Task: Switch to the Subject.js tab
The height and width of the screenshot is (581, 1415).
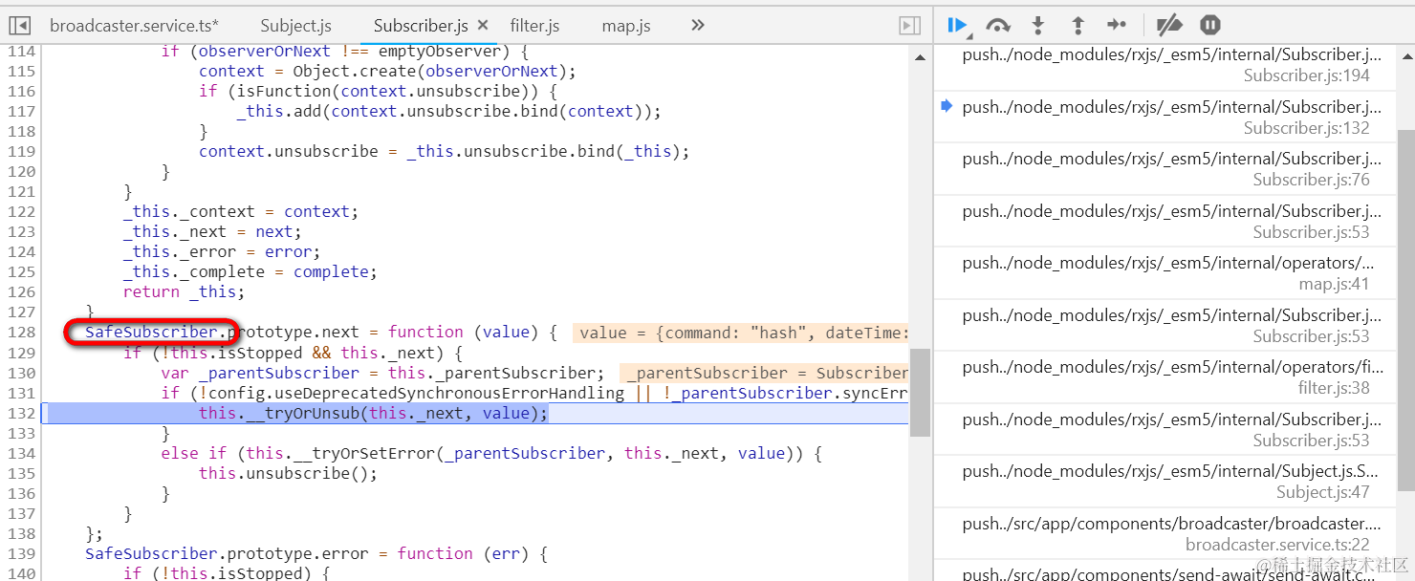Action: coord(295,26)
